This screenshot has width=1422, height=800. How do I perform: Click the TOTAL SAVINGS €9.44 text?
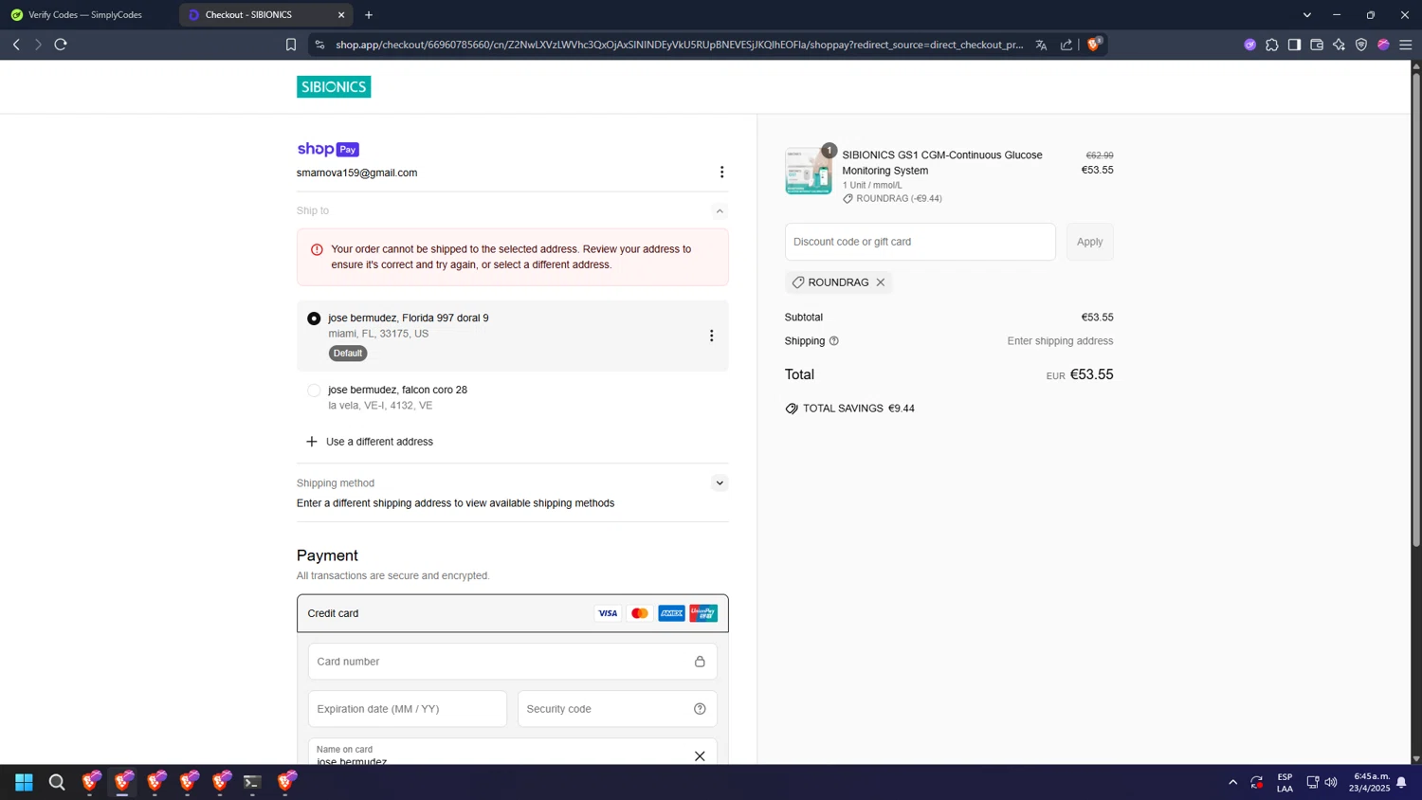(x=859, y=409)
